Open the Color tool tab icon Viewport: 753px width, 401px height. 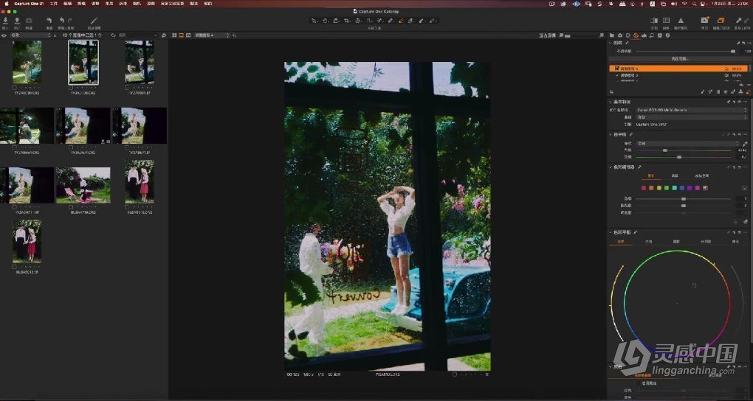(636, 35)
